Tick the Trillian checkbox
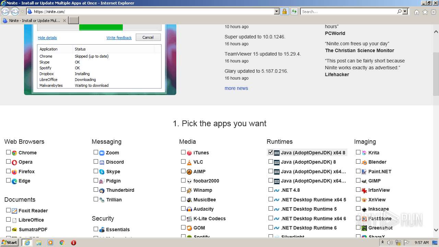The width and height of the screenshot is (439, 247). click(x=96, y=199)
